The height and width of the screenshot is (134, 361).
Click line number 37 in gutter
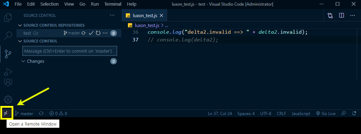point(136,40)
